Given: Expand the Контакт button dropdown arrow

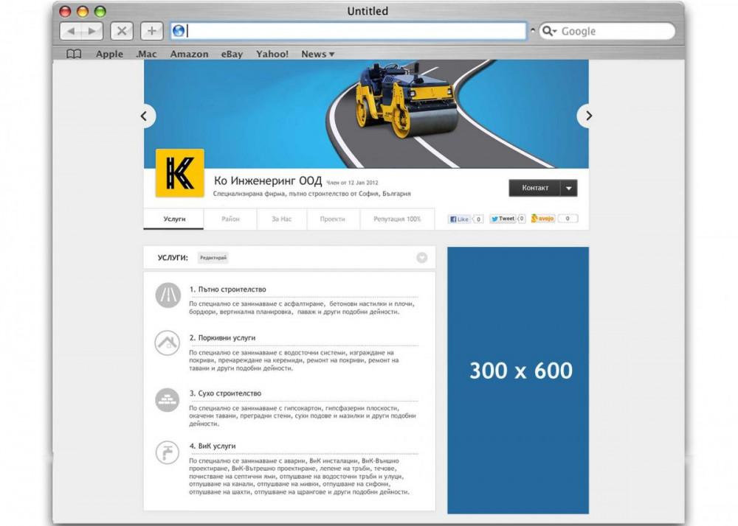Looking at the screenshot, I should point(568,189).
